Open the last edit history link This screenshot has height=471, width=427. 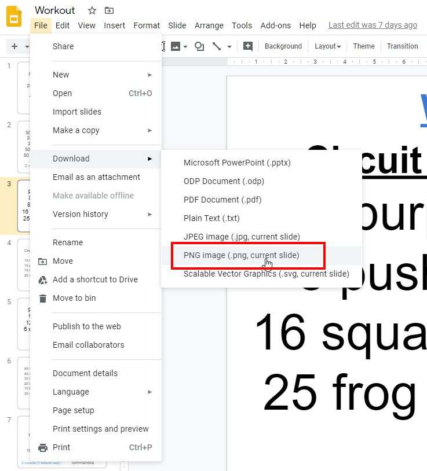pos(373,25)
